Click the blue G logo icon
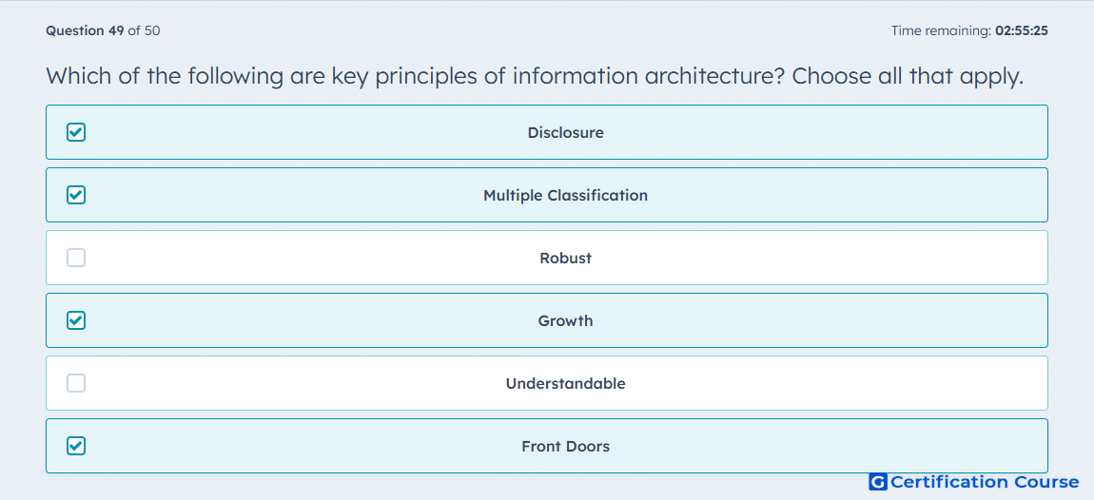Screen dimensions: 1094x500 click(878, 482)
